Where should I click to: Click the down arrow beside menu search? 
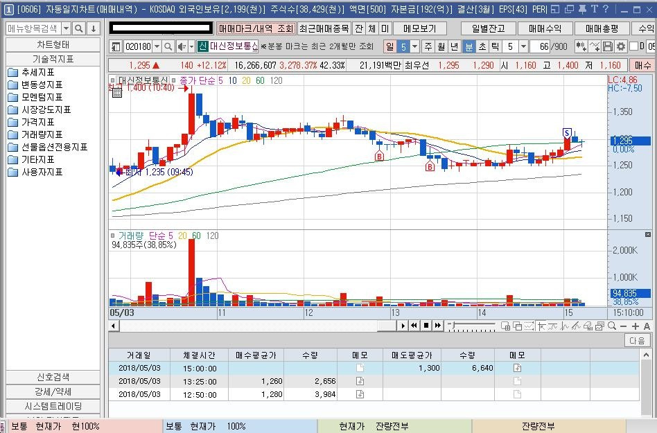click(94, 28)
